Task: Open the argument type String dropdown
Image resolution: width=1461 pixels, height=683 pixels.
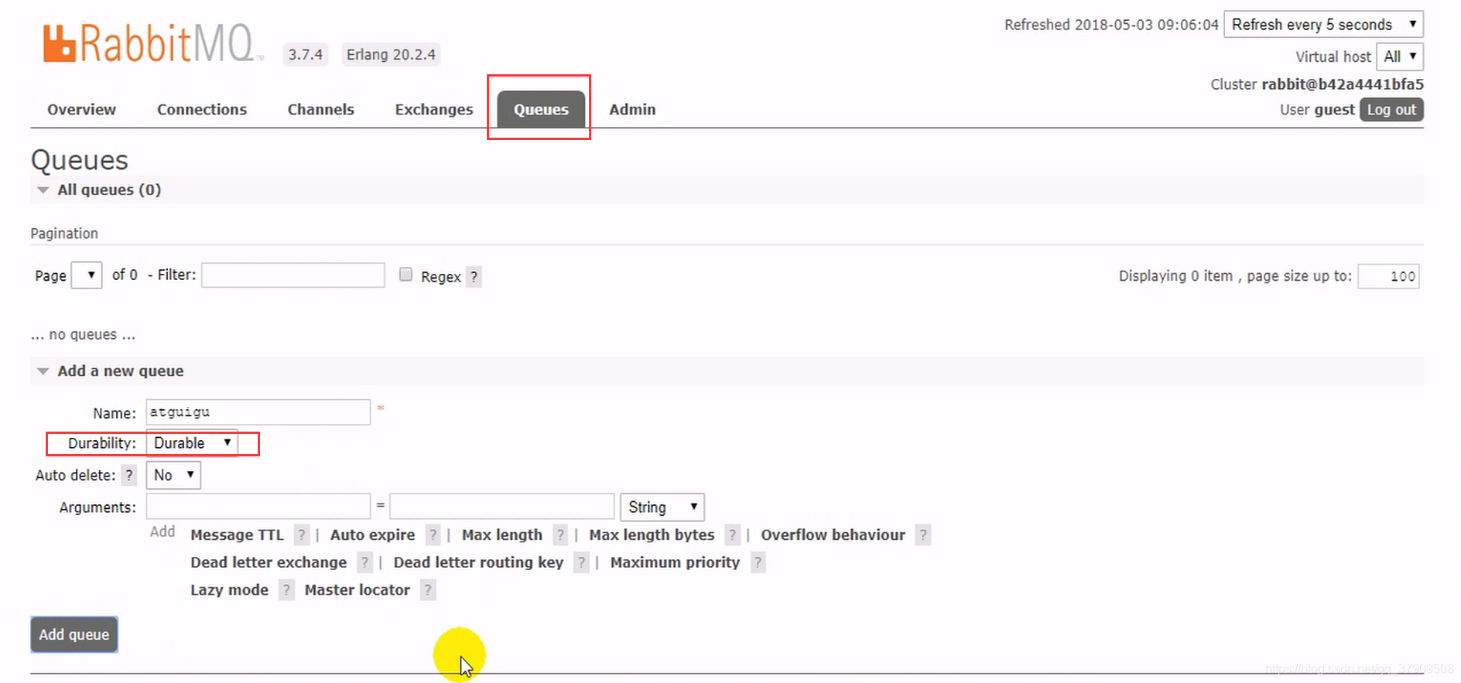Action: pos(662,507)
